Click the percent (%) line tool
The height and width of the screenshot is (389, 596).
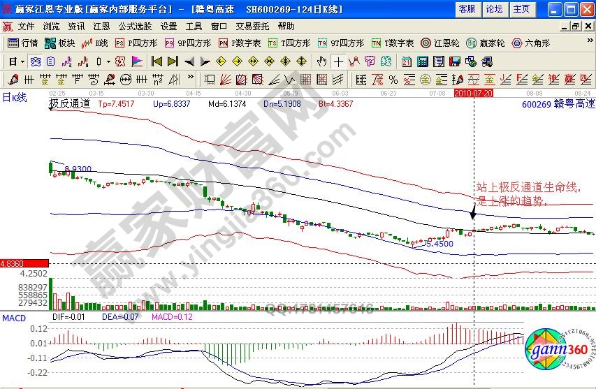point(393,78)
